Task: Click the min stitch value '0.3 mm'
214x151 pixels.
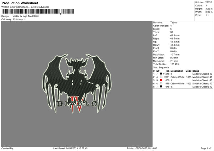Action: [x=174, y=58]
